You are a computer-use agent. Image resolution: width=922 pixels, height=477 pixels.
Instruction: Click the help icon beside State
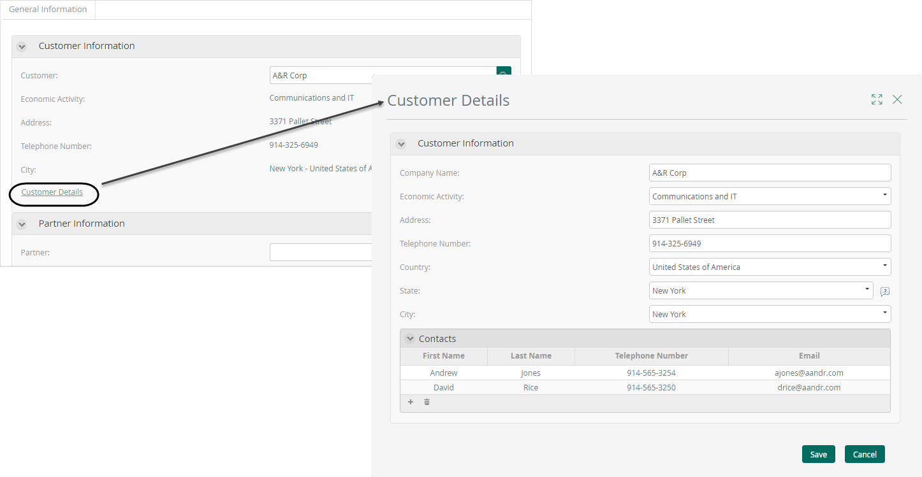point(885,292)
